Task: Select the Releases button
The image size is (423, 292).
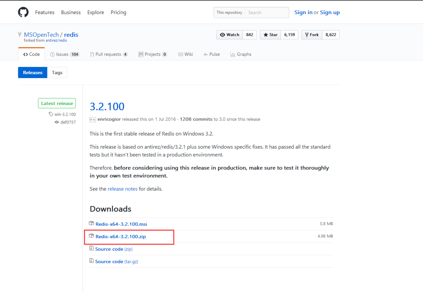Action: coord(33,73)
